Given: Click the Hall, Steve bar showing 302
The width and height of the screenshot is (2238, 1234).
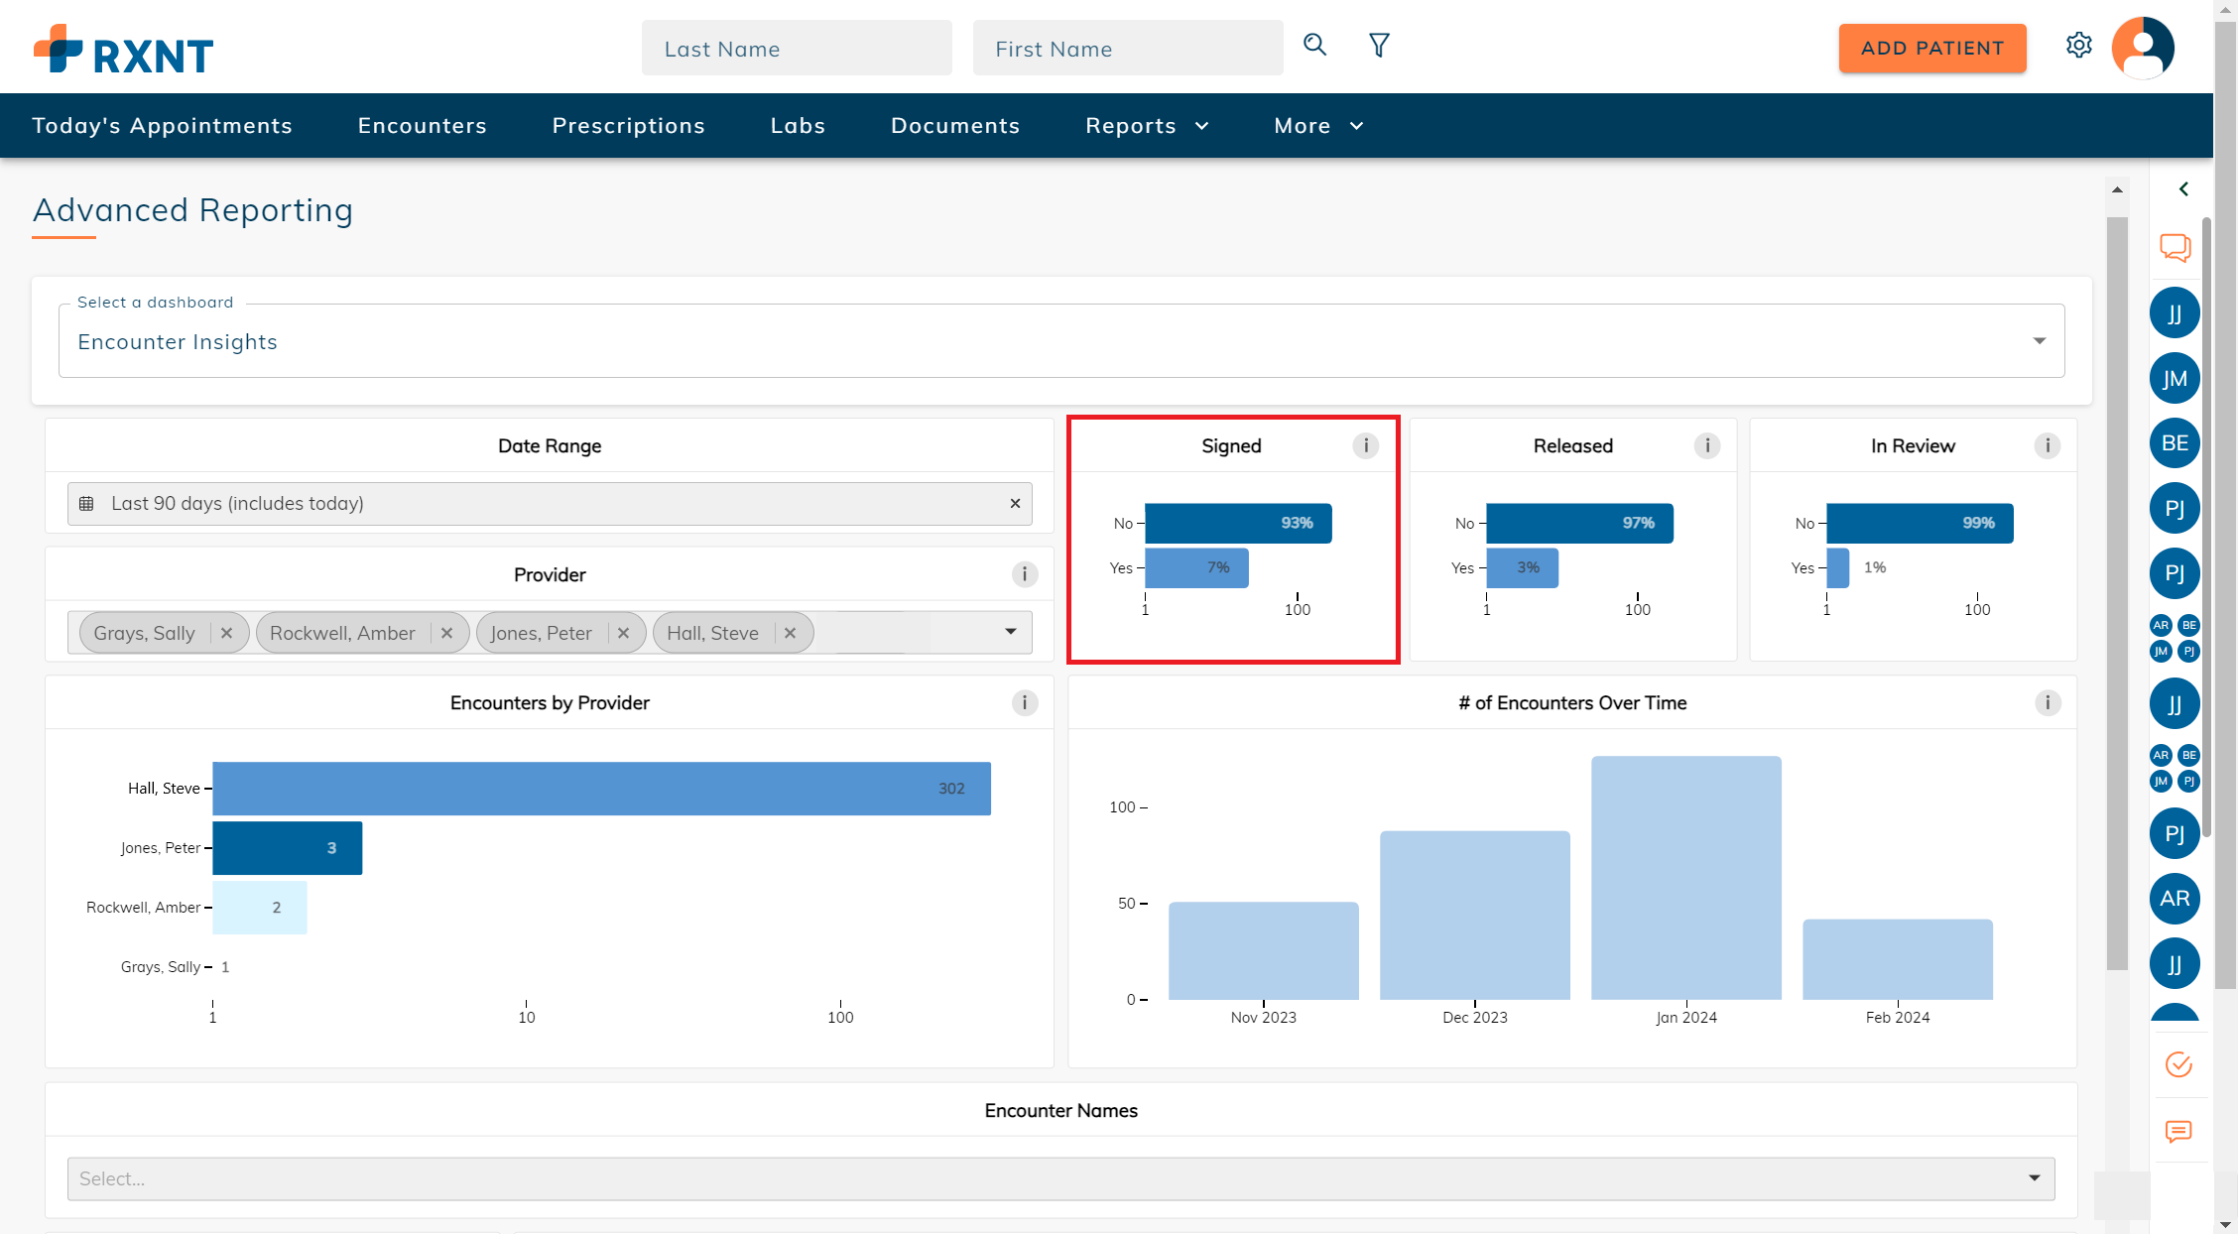Looking at the screenshot, I should [601, 789].
